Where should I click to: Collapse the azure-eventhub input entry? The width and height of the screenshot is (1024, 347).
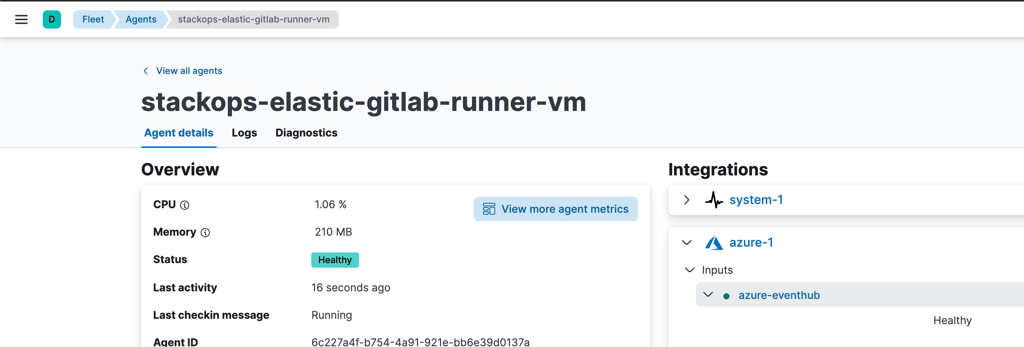click(708, 295)
